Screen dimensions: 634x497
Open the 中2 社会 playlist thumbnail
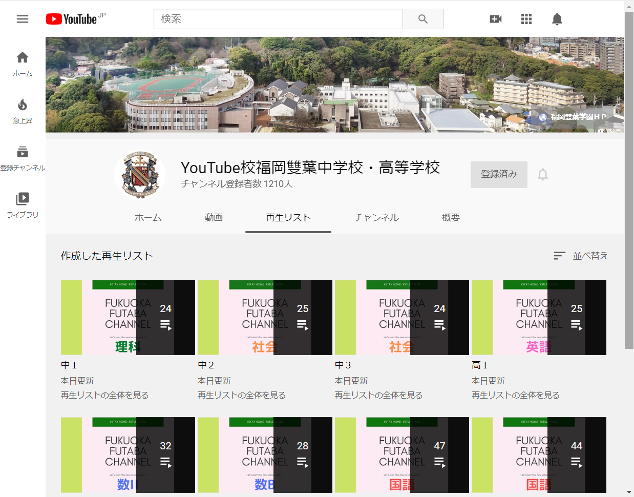265,318
